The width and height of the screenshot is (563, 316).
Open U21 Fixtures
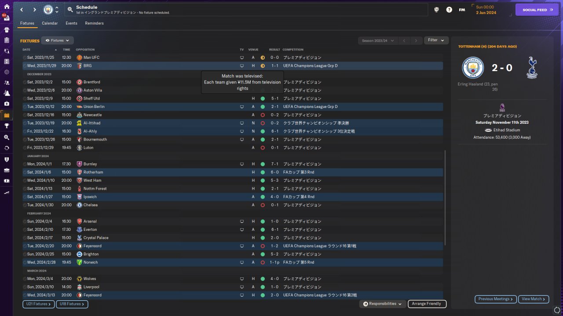[x=38, y=304]
